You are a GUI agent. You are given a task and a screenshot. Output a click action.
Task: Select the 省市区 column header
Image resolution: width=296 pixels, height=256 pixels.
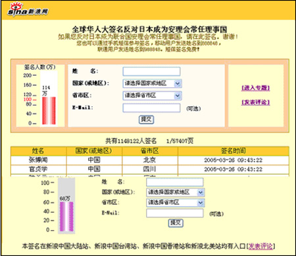[150, 151]
